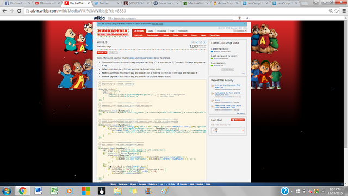This screenshot has height=196, width=348.
Task: Switch to the Dustine Facebook tab
Action: pyautogui.click(x=17, y=3)
